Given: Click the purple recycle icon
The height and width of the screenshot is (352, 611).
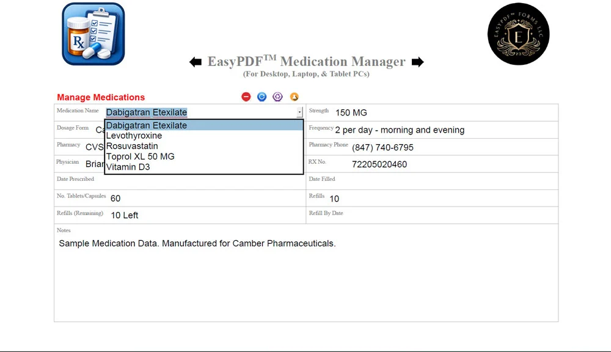Looking at the screenshot, I should pos(277,97).
